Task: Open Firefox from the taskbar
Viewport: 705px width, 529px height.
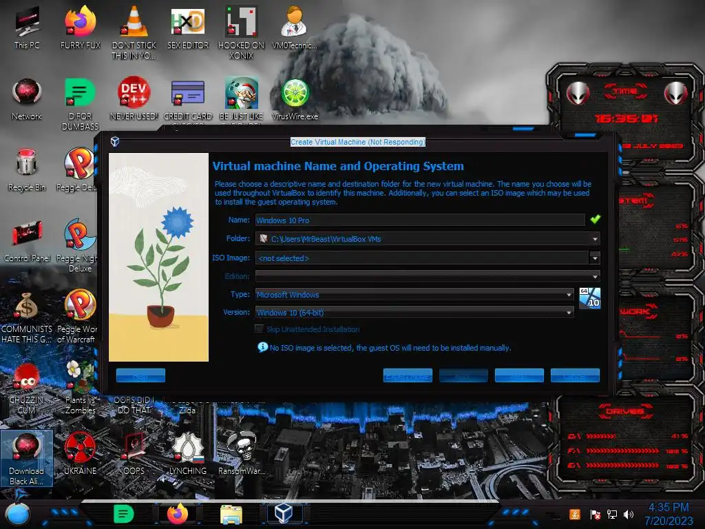Action: point(178,514)
